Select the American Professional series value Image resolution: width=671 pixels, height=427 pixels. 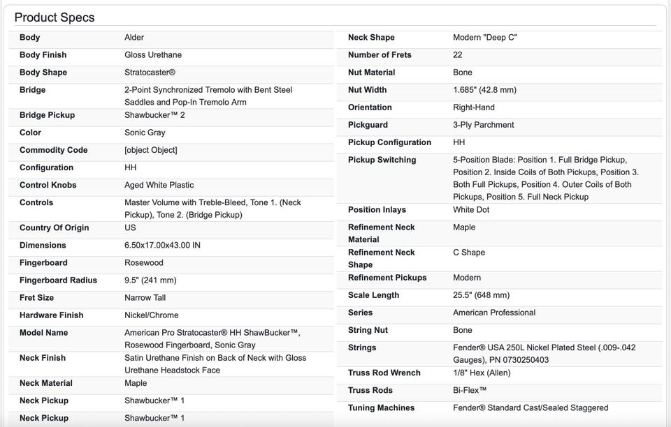click(494, 313)
